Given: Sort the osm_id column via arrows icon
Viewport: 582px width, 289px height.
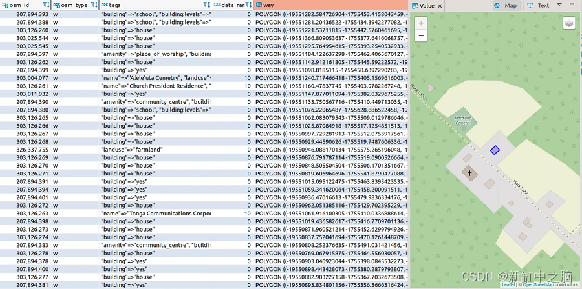Looking at the screenshot, I should pos(49,5).
